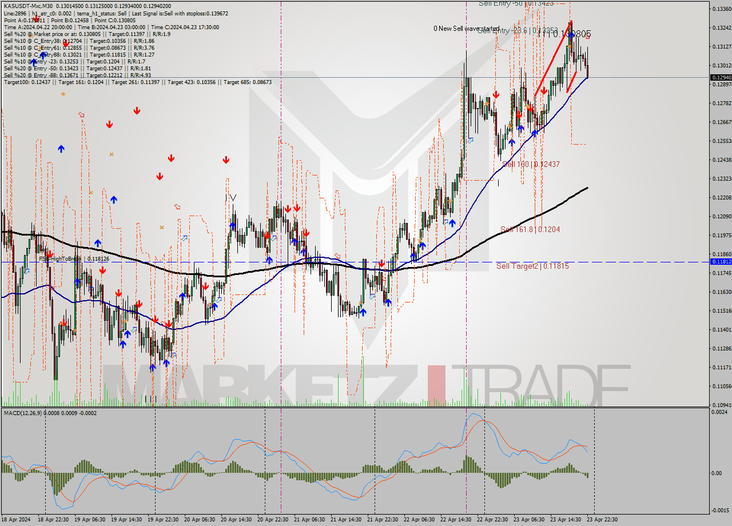
Task: Click the '18 Apr 2024' date label
Action: [x=17, y=520]
